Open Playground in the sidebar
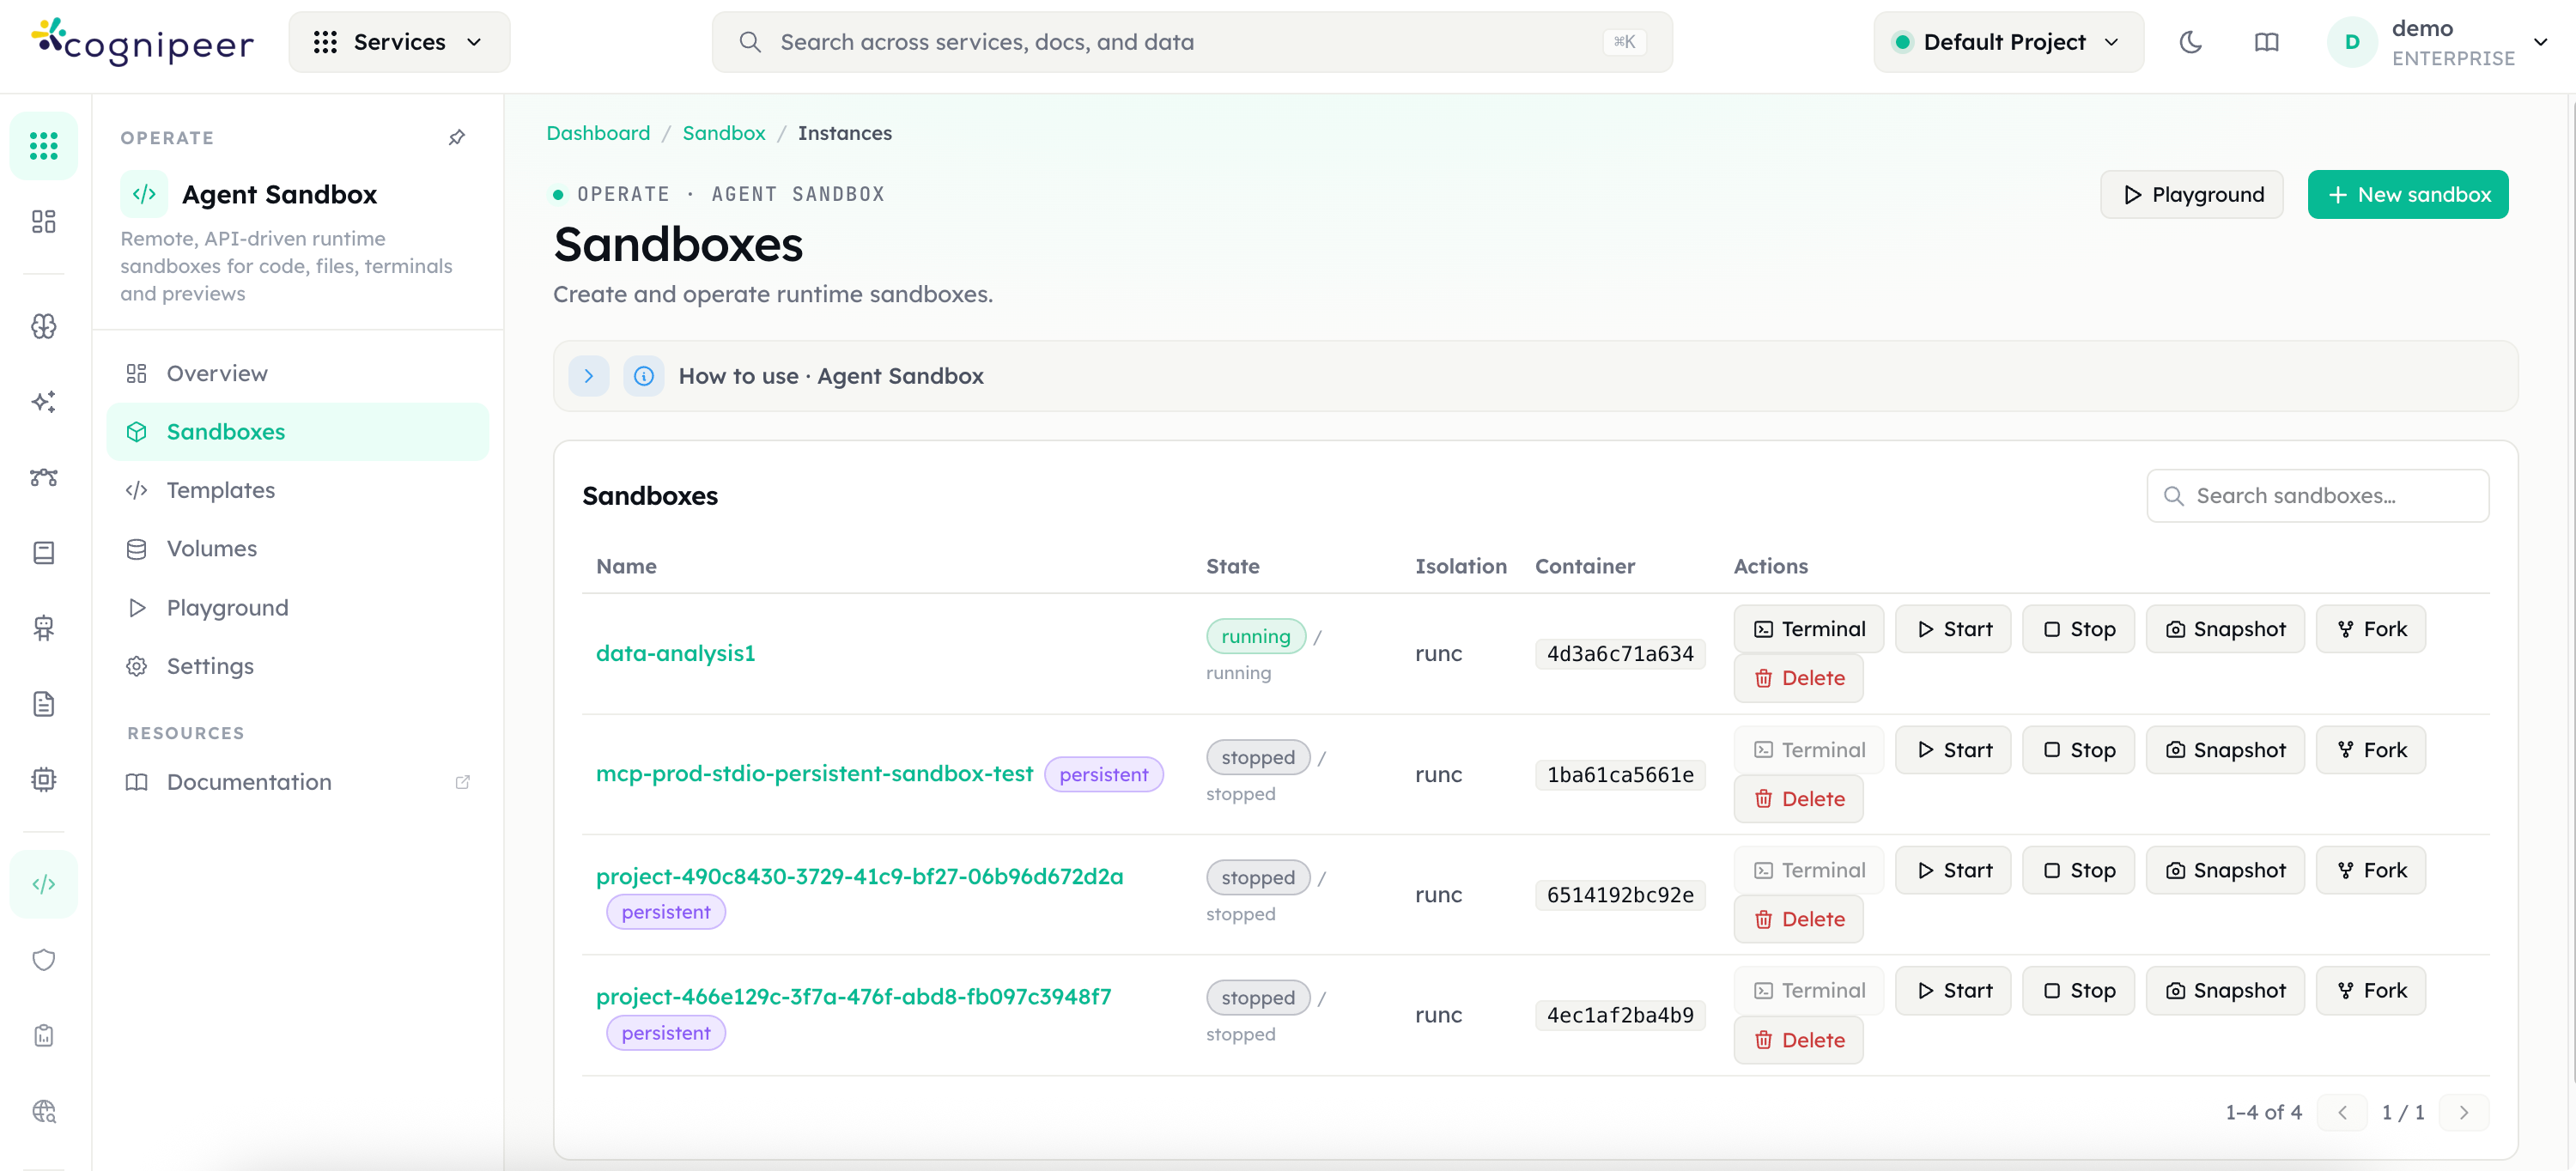The image size is (2576, 1171). click(298, 607)
